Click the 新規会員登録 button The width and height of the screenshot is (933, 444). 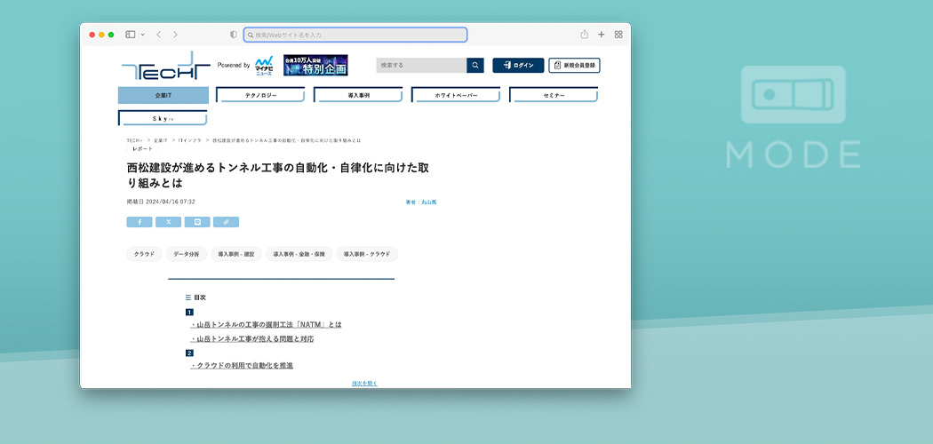pyautogui.click(x=574, y=65)
